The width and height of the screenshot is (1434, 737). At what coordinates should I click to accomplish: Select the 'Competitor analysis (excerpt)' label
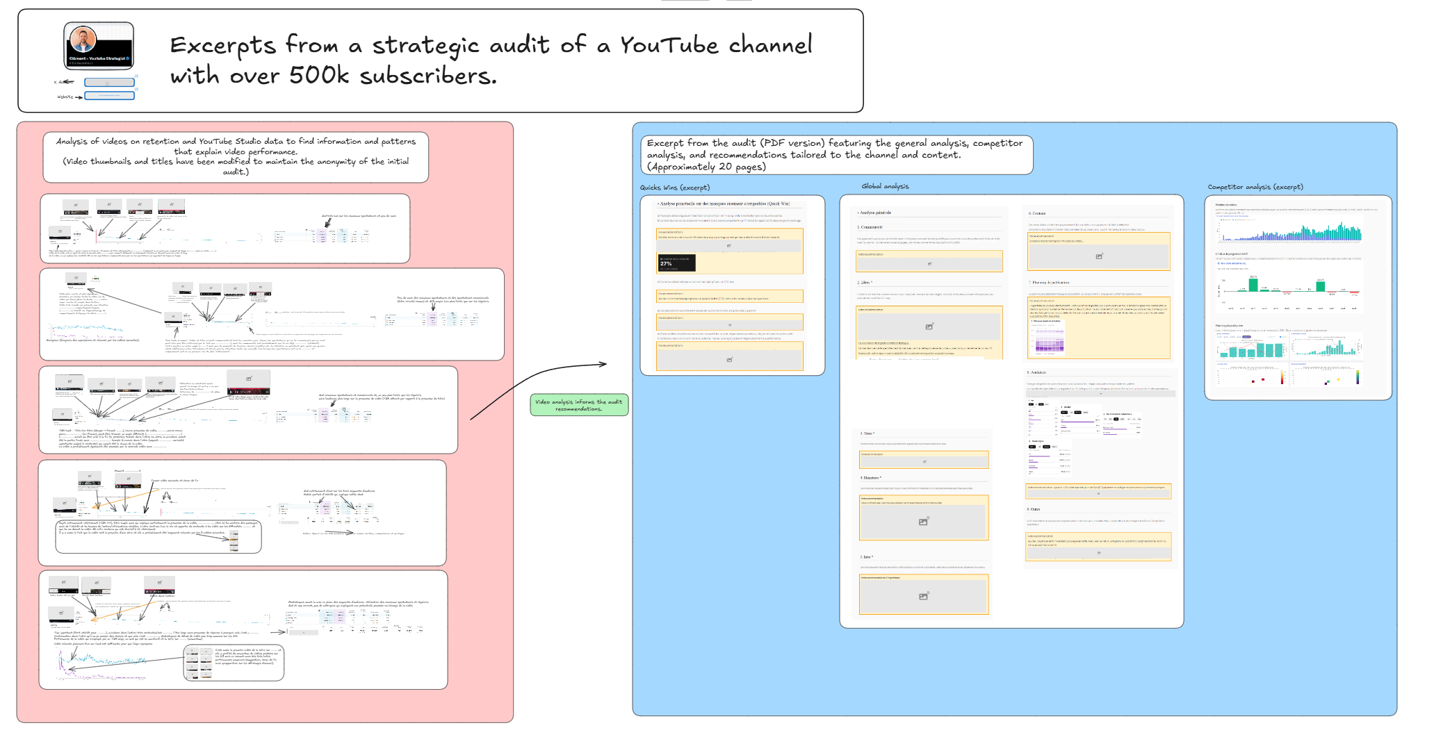tap(1255, 187)
